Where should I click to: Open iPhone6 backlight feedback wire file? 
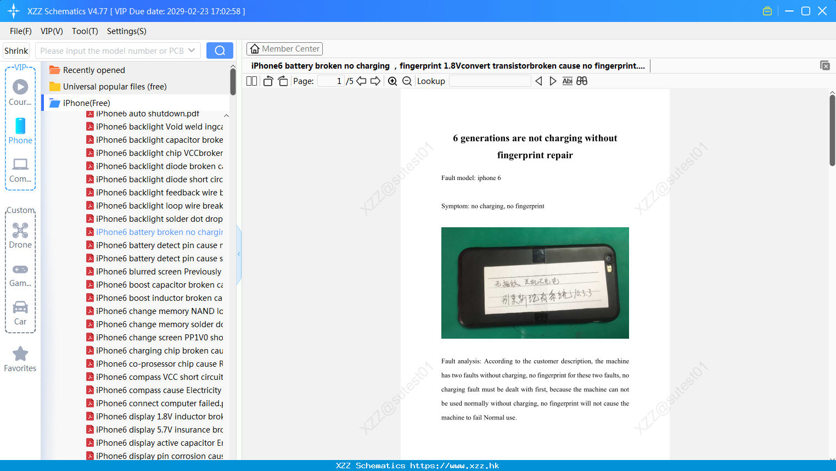(x=155, y=193)
